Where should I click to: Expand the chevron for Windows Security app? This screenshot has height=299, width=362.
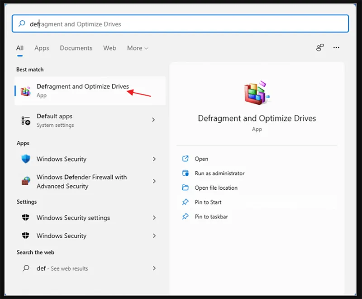(x=154, y=159)
